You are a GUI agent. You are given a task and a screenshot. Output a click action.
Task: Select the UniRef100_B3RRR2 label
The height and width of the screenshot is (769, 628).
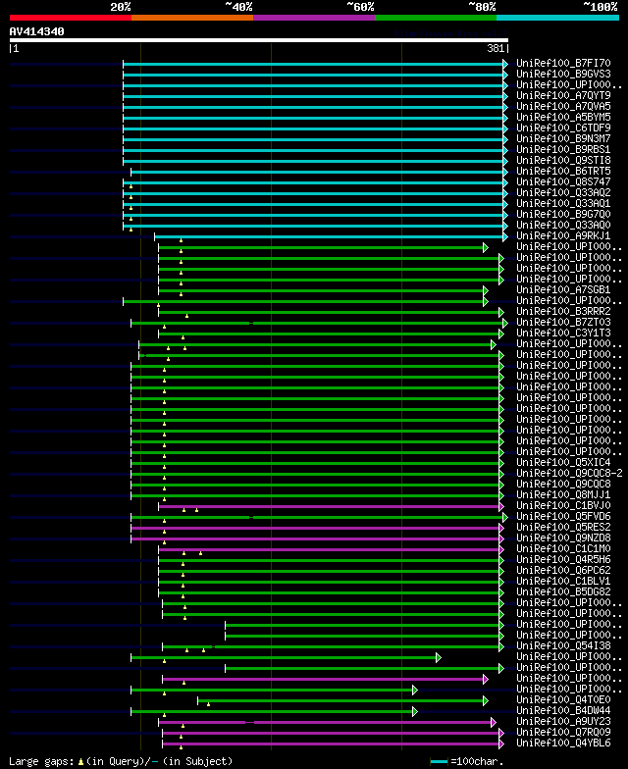coord(563,312)
